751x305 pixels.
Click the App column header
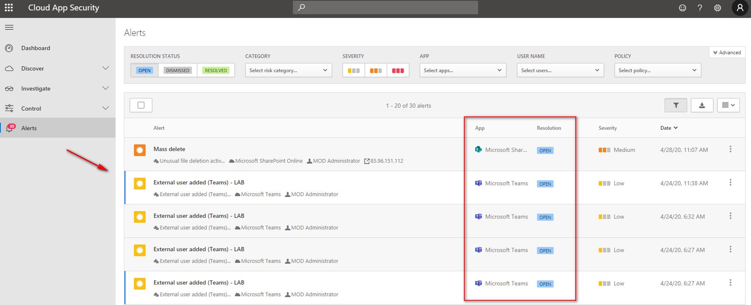click(x=480, y=128)
